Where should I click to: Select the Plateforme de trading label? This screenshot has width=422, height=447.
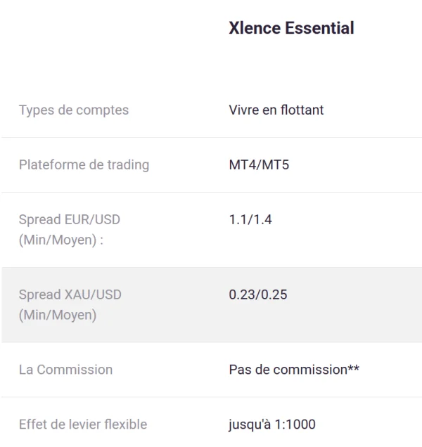[84, 165]
